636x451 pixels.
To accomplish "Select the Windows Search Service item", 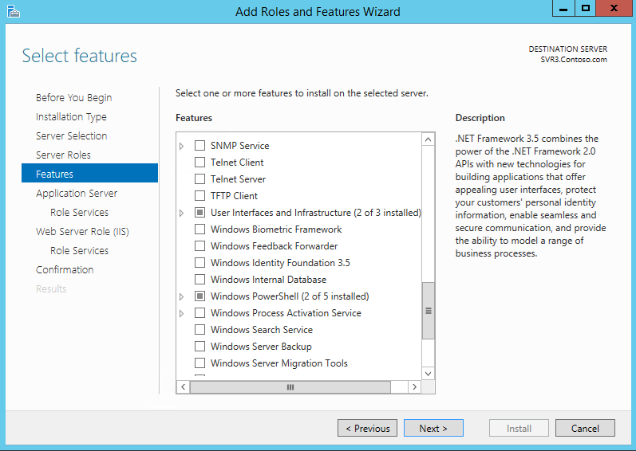I will [261, 330].
